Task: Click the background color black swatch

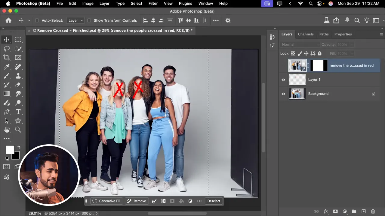Action: click(x=16, y=156)
